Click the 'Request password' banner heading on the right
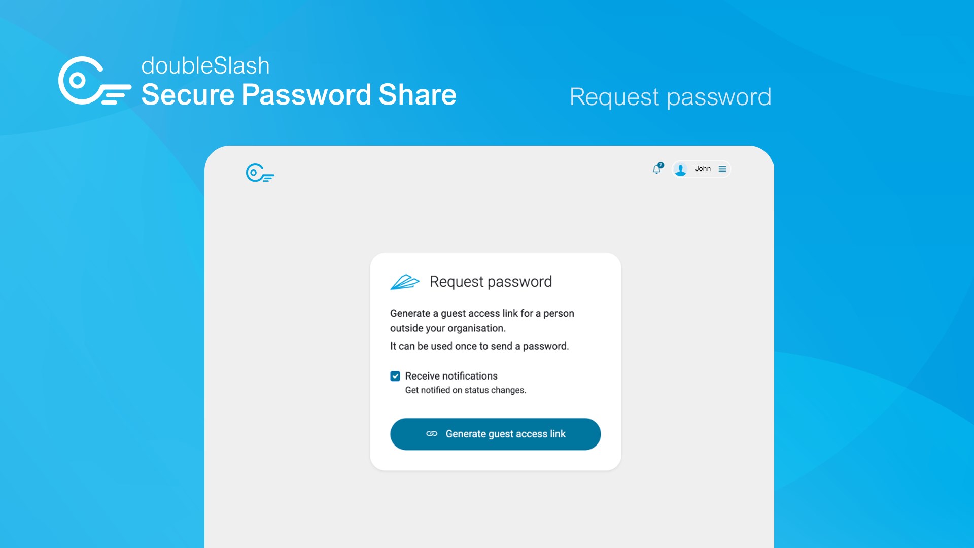Screen dimensions: 974x548 [670, 97]
